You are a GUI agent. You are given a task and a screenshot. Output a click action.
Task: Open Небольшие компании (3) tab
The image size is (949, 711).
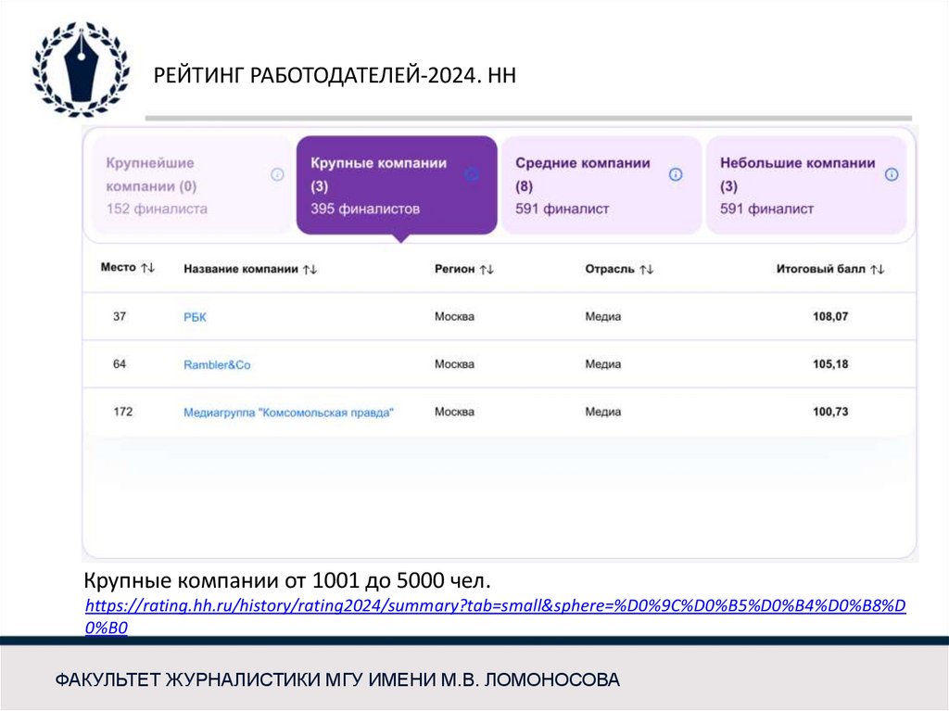tap(806, 185)
